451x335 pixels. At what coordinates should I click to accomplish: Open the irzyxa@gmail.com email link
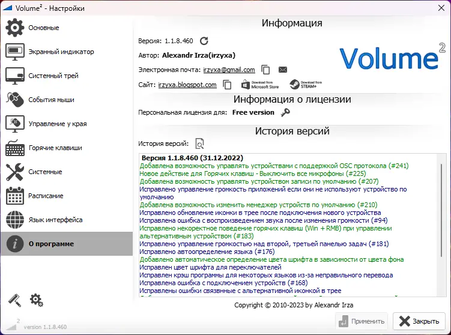coord(229,70)
